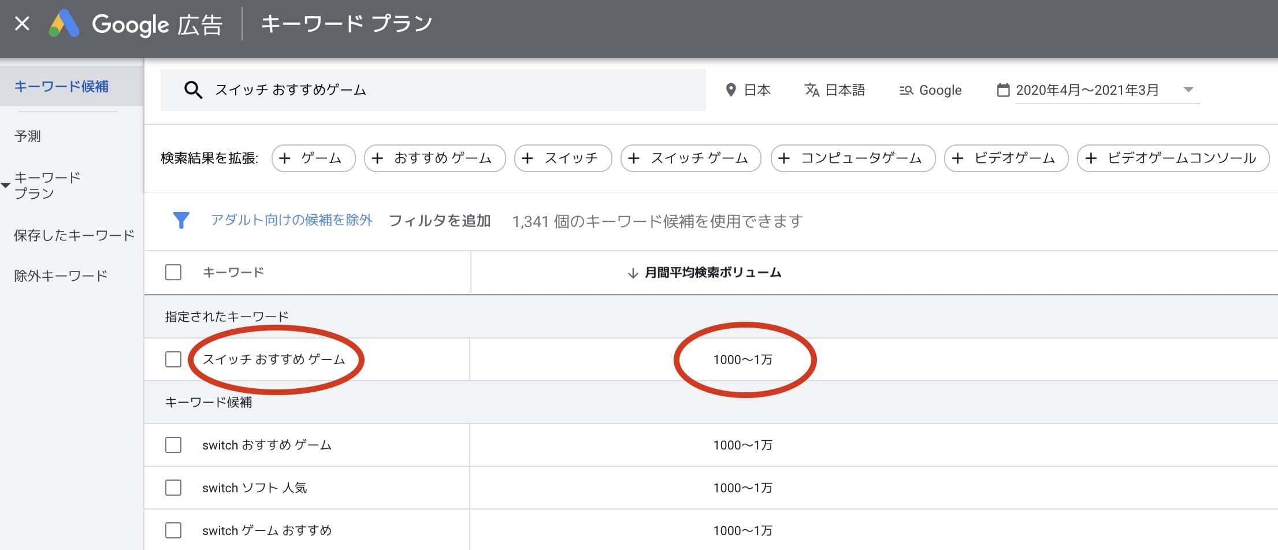Click the 1000〜1万 volume for スイッチ おすすめ ゲーム

743,359
